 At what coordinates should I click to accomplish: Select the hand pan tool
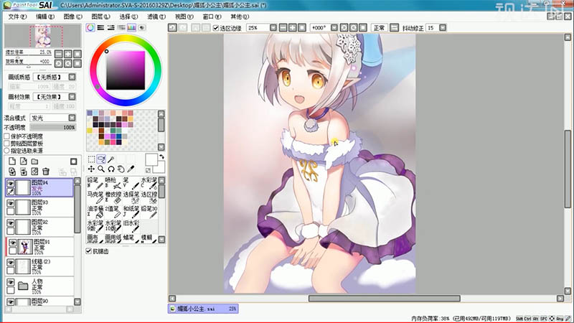121,169
